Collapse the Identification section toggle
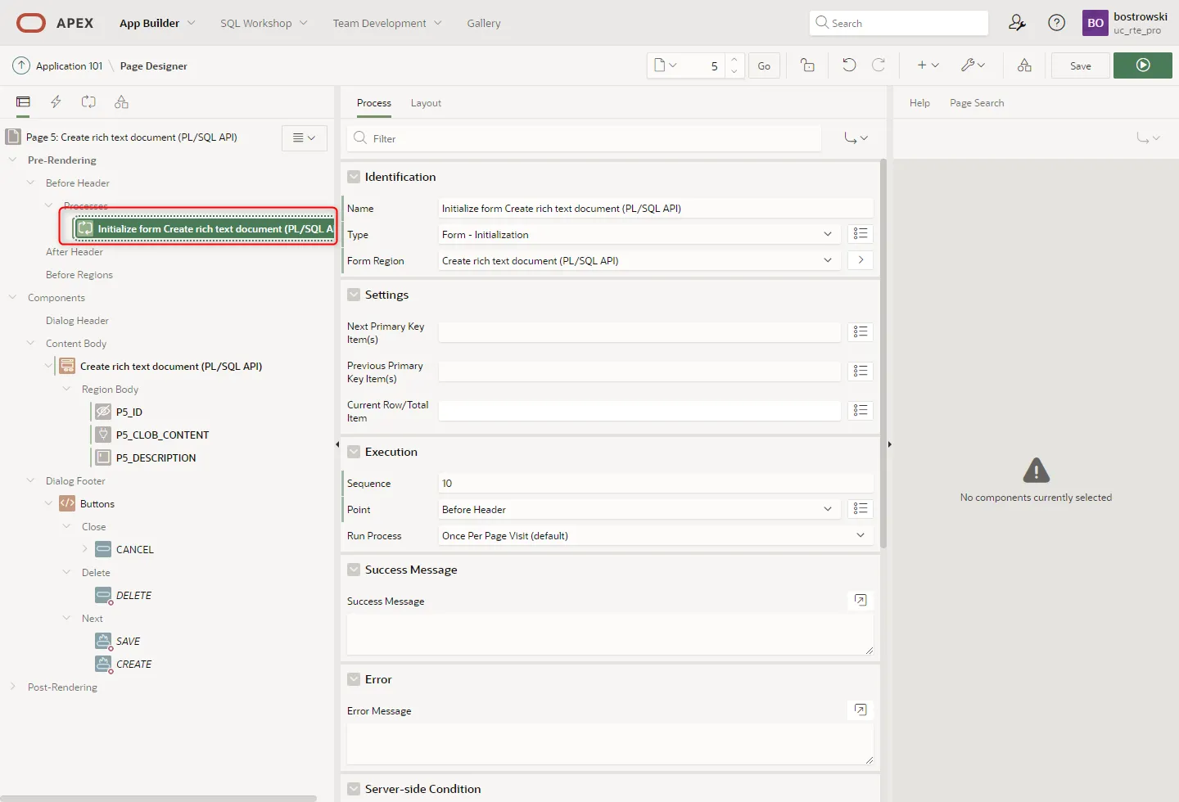 pos(354,177)
